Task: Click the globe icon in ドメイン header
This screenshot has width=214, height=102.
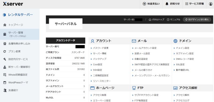Action: (175, 41)
